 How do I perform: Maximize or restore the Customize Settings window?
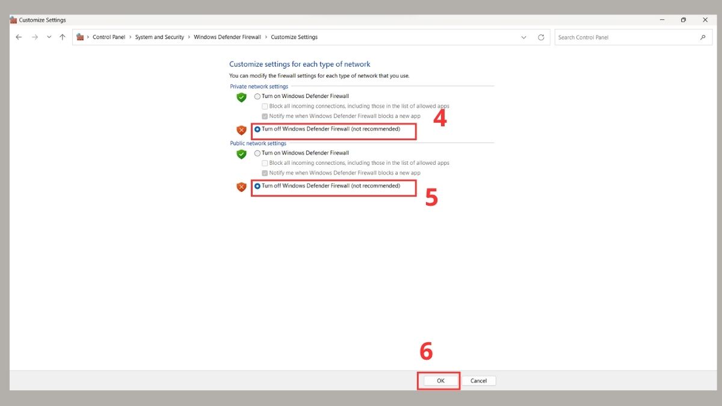click(x=683, y=20)
